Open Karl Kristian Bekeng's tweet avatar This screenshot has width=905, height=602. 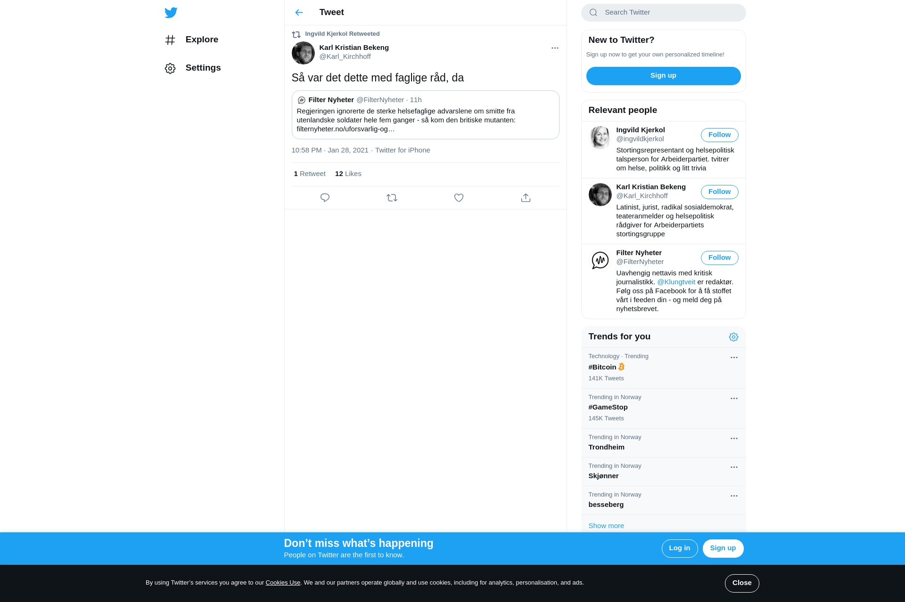[x=303, y=53]
